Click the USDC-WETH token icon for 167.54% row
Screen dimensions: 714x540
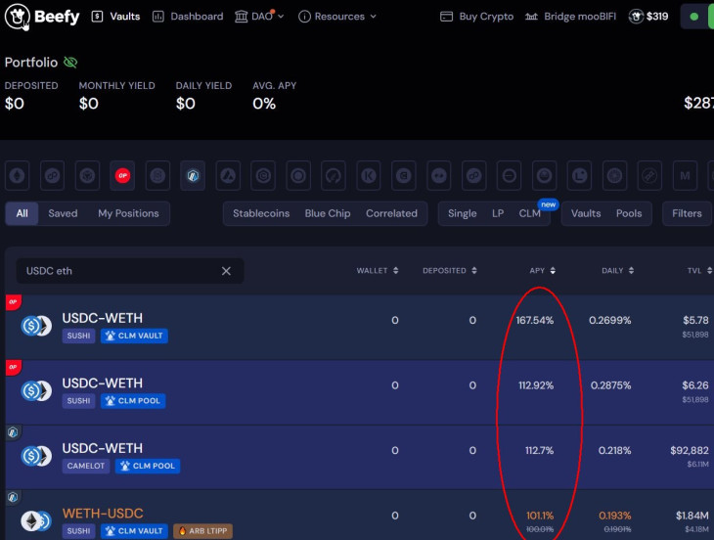click(36, 326)
